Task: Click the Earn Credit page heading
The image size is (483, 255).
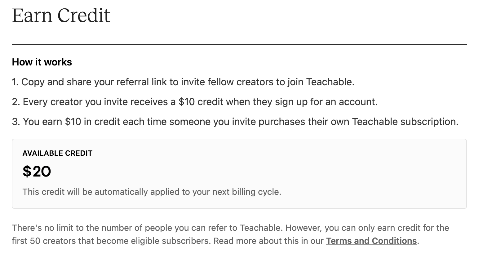Action: [x=61, y=16]
